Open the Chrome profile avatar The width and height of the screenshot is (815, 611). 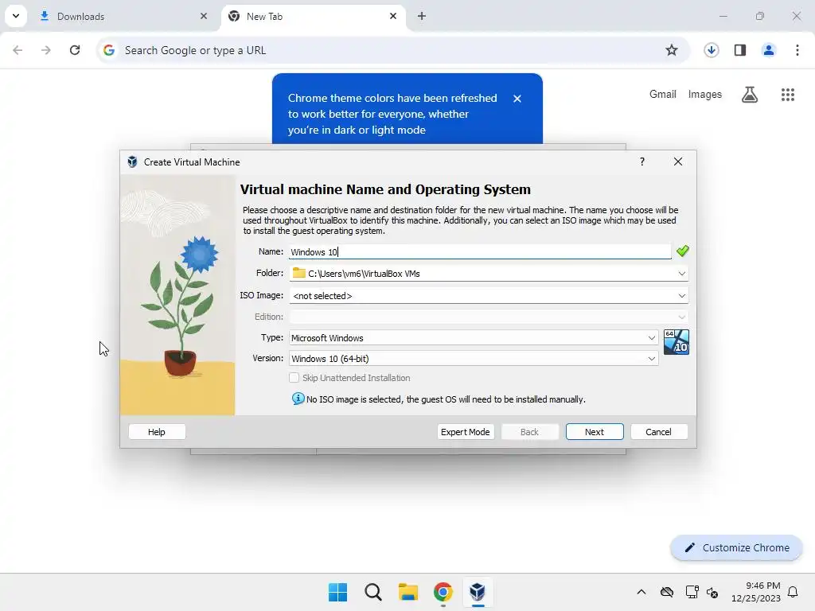768,50
